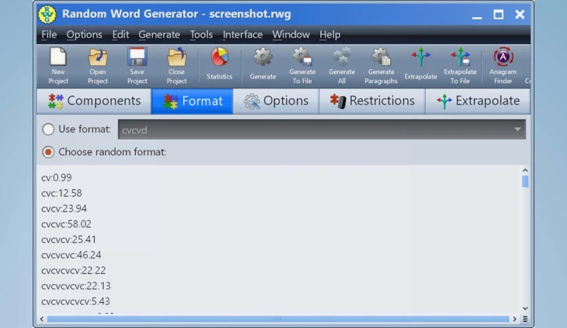Open the Anagram Finder tool
This screenshot has height=328, width=567.
point(503,66)
